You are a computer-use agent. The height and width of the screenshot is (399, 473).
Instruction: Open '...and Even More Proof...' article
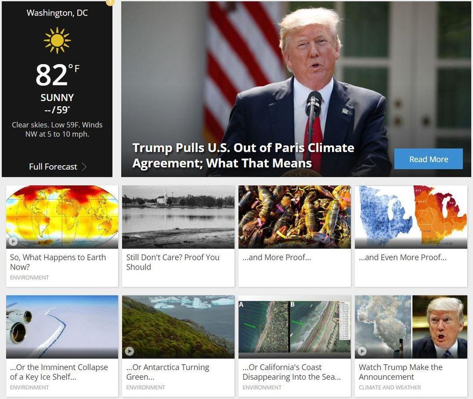(403, 257)
